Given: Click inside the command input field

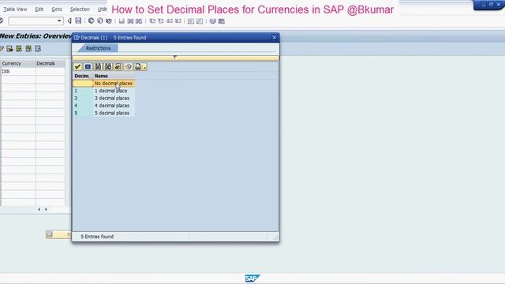Looking at the screenshot, I should pyautogui.click(x=32, y=21).
